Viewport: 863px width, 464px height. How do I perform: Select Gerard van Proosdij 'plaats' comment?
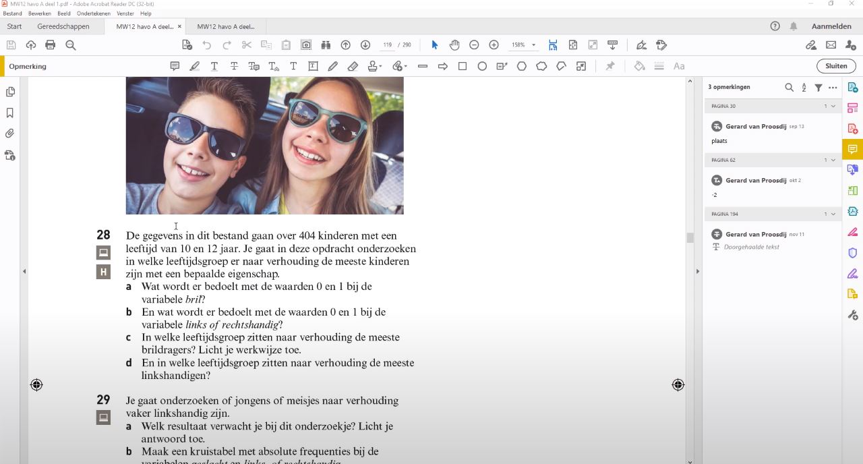click(773, 134)
